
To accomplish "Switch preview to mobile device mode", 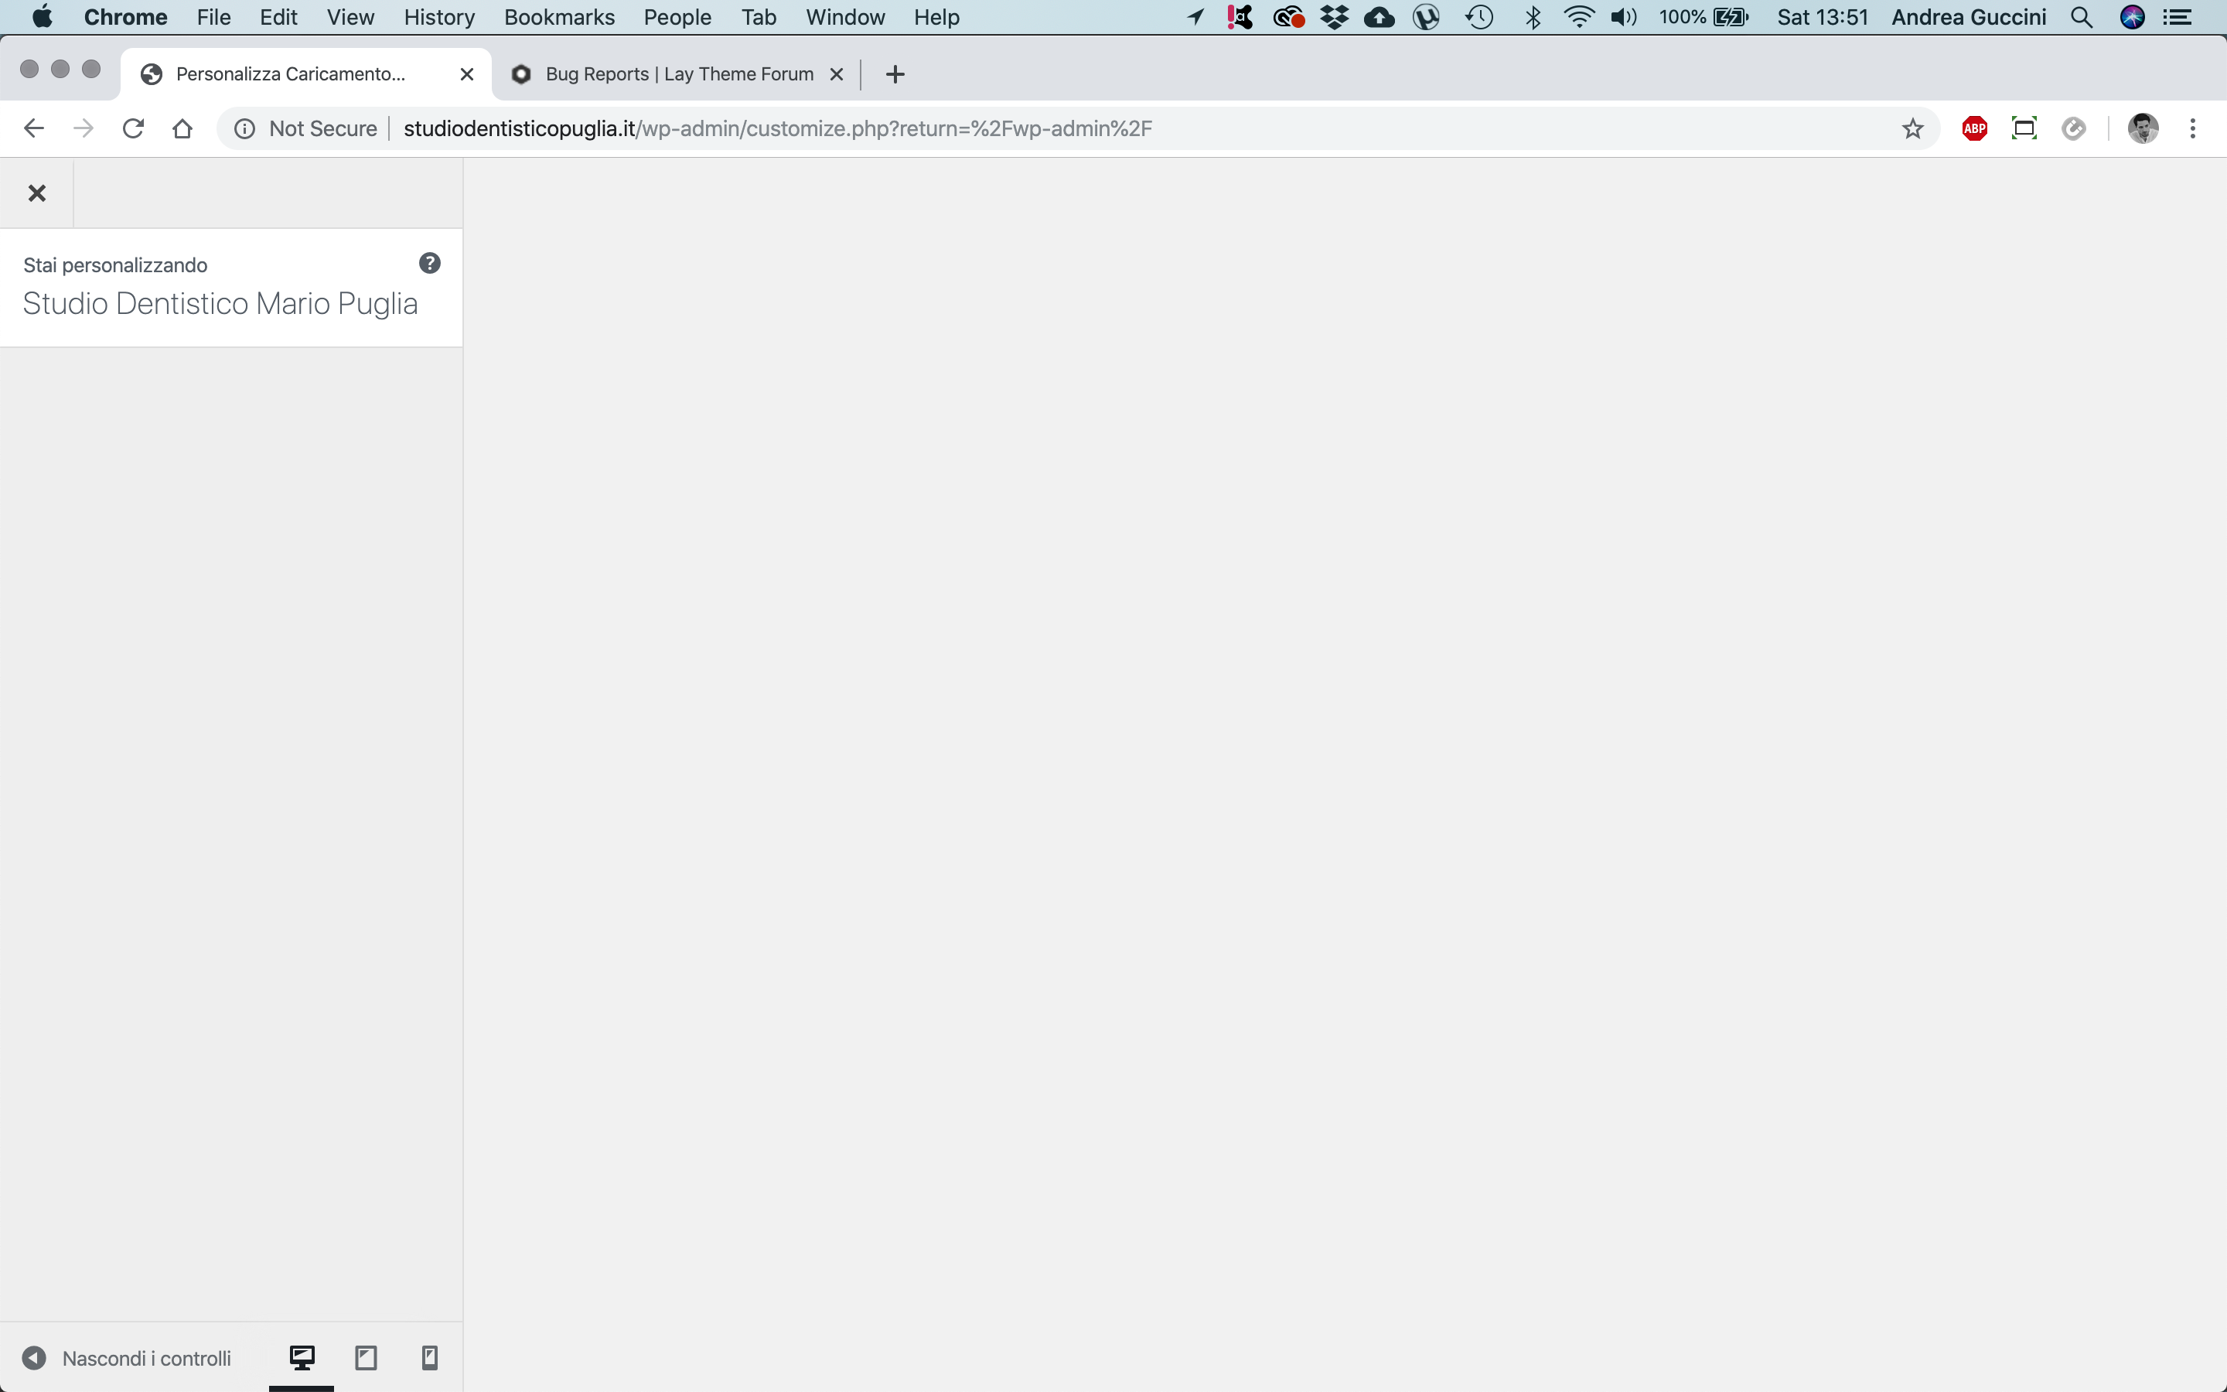I will point(429,1358).
